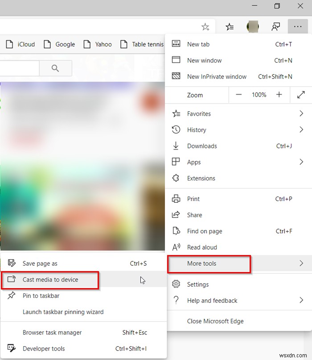Open the profile avatar
The width and height of the screenshot is (312, 360).
click(253, 27)
